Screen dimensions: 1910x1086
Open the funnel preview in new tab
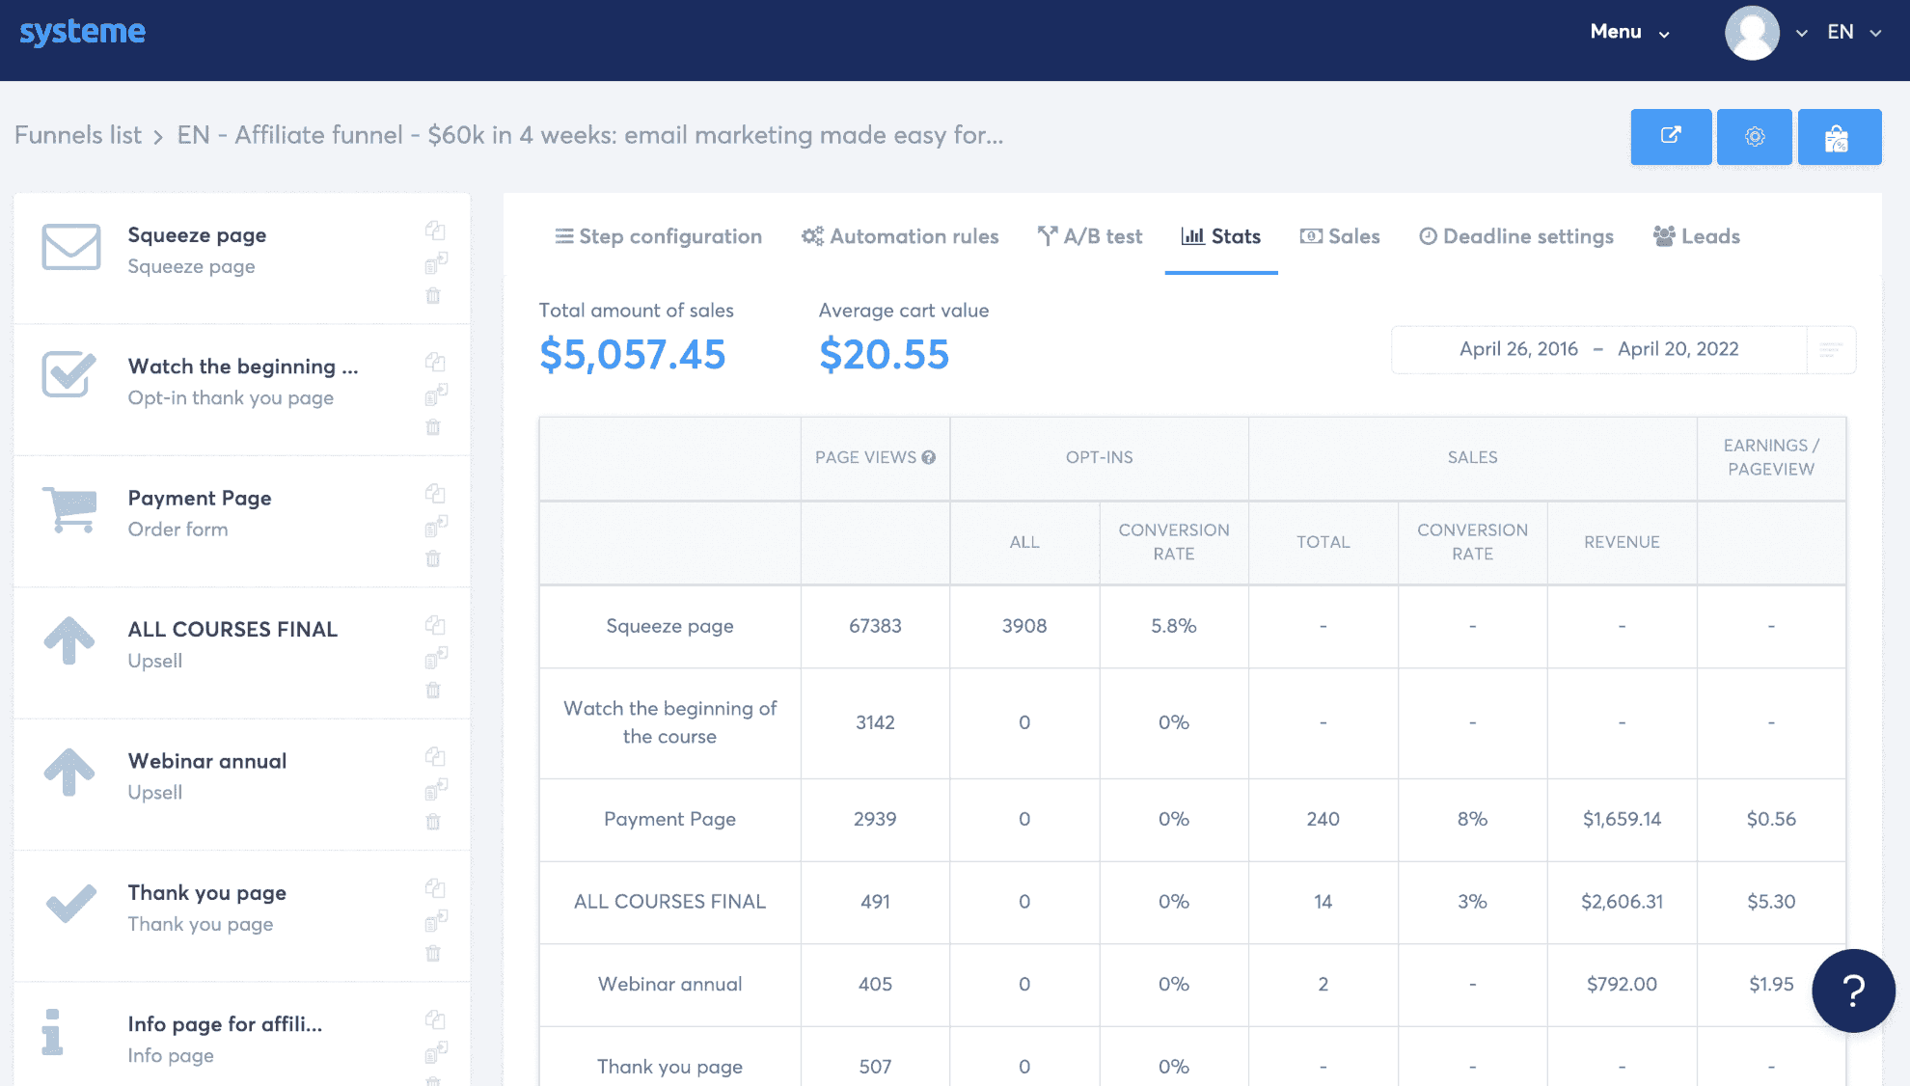(1671, 136)
